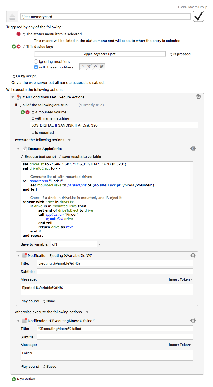Toggle the Command modifier key icon
This screenshot has height=387, width=213.
pyautogui.click(x=102, y=67)
